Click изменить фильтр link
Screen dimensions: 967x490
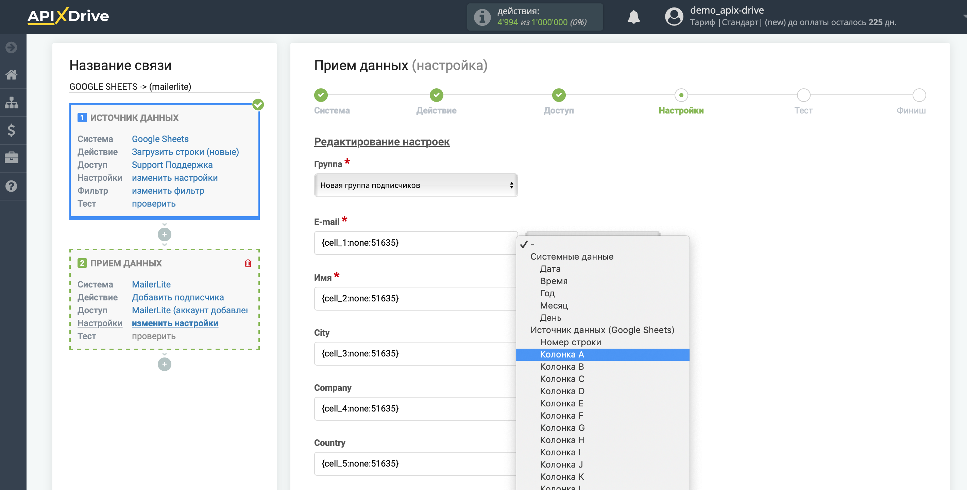[x=168, y=191]
